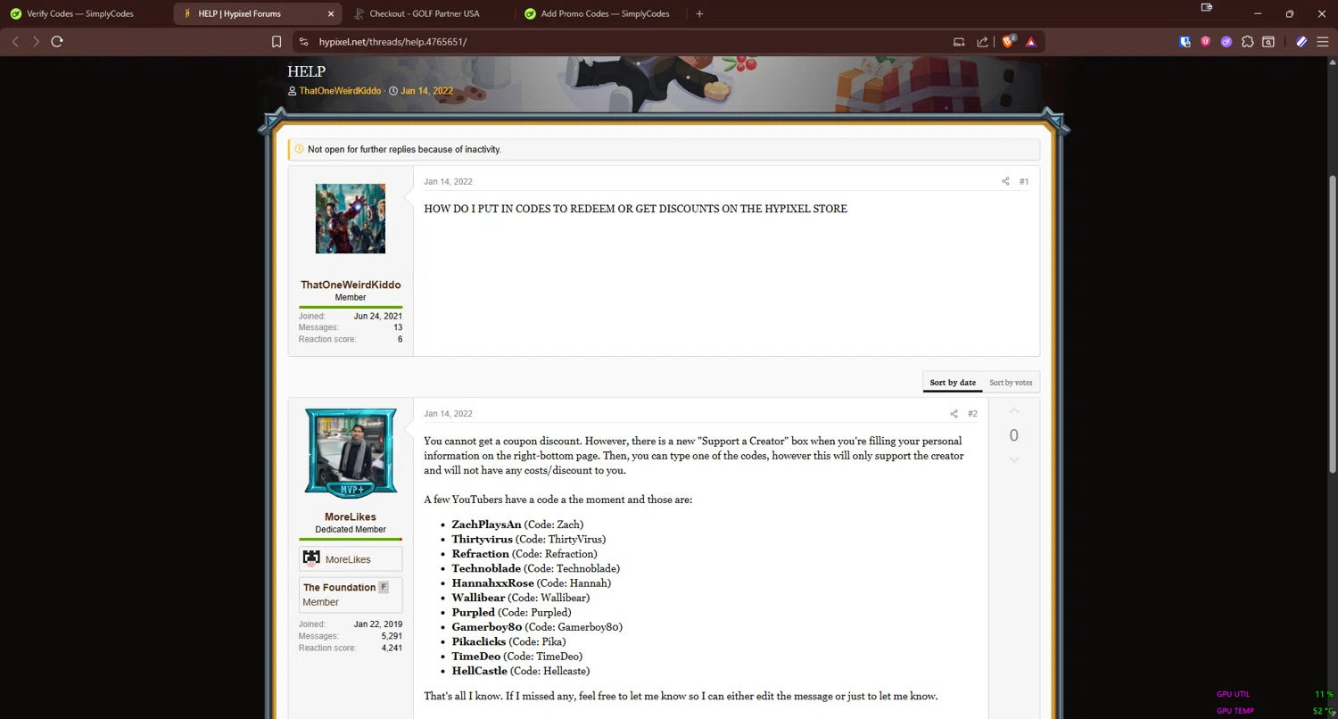This screenshot has height=719, width=1338.
Task: Open ThatOneWeirdKiddo's avatar image
Action: [x=351, y=219]
